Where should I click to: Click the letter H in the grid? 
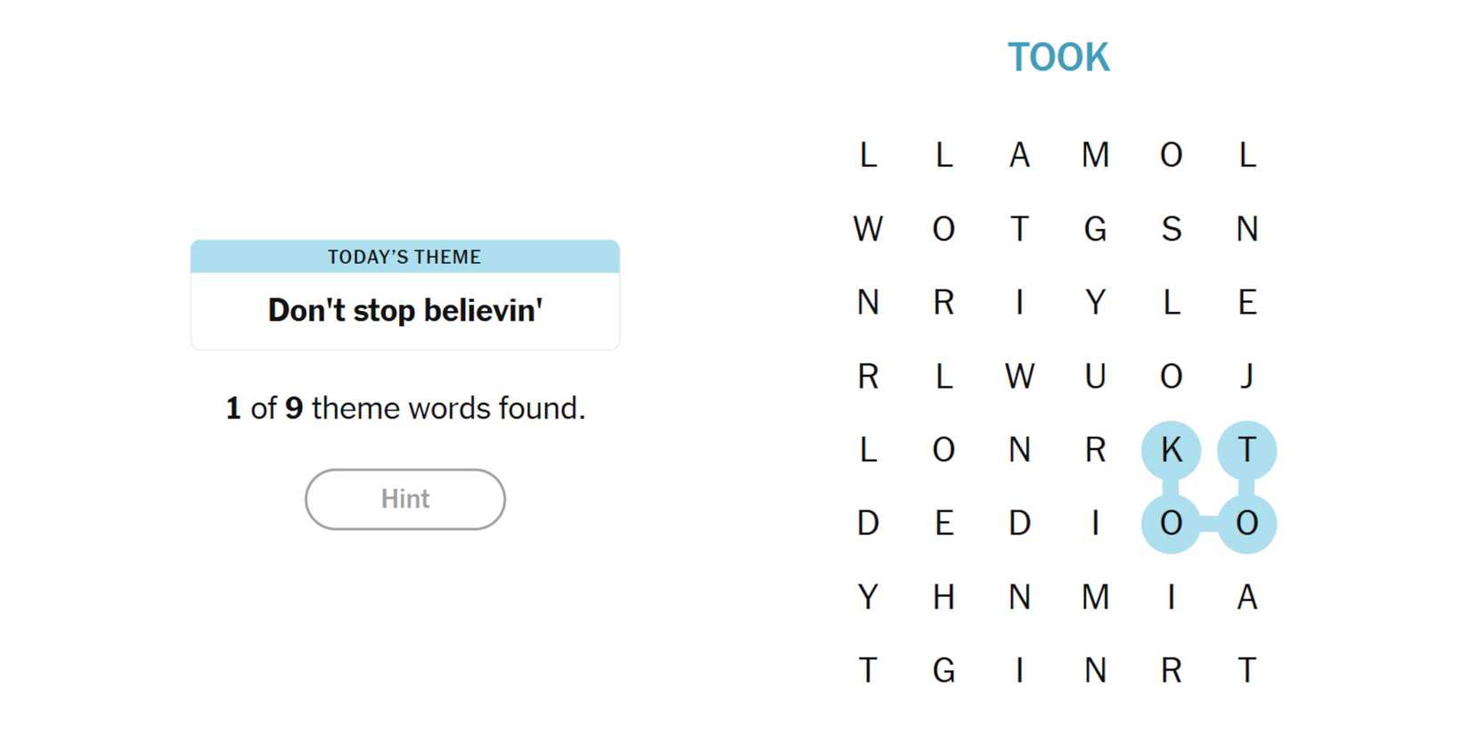[943, 597]
